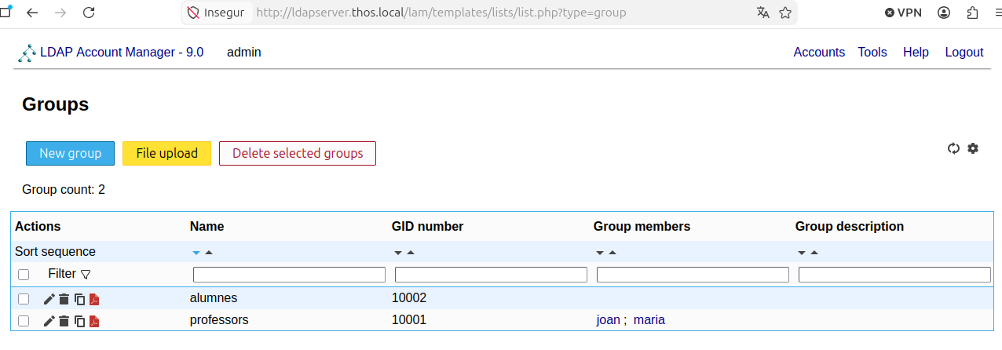Click the VPN indicator
1002x350 pixels.
(903, 13)
